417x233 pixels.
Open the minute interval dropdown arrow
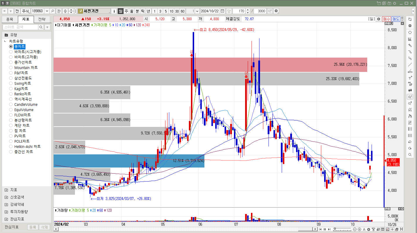pos(197,11)
